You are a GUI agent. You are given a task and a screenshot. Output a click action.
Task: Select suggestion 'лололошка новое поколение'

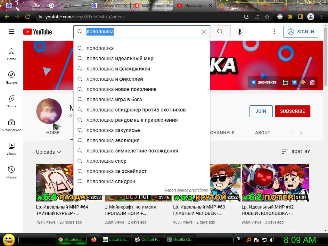pos(142,89)
